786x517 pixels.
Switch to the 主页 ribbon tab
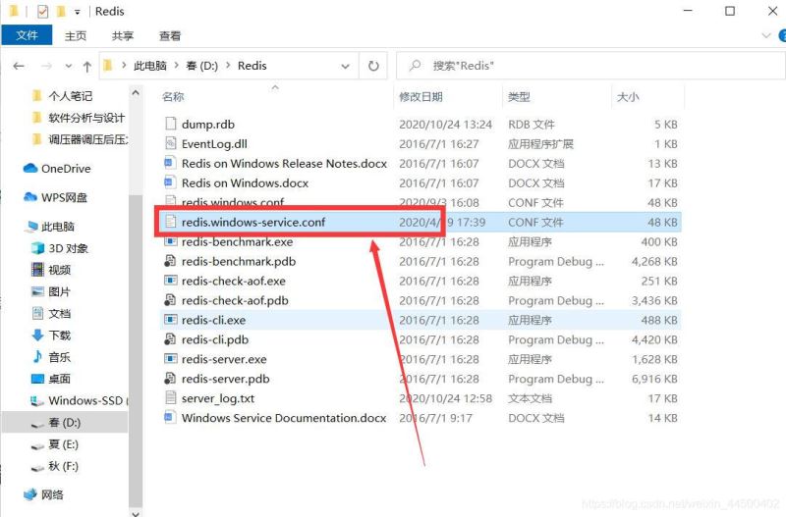[x=76, y=36]
